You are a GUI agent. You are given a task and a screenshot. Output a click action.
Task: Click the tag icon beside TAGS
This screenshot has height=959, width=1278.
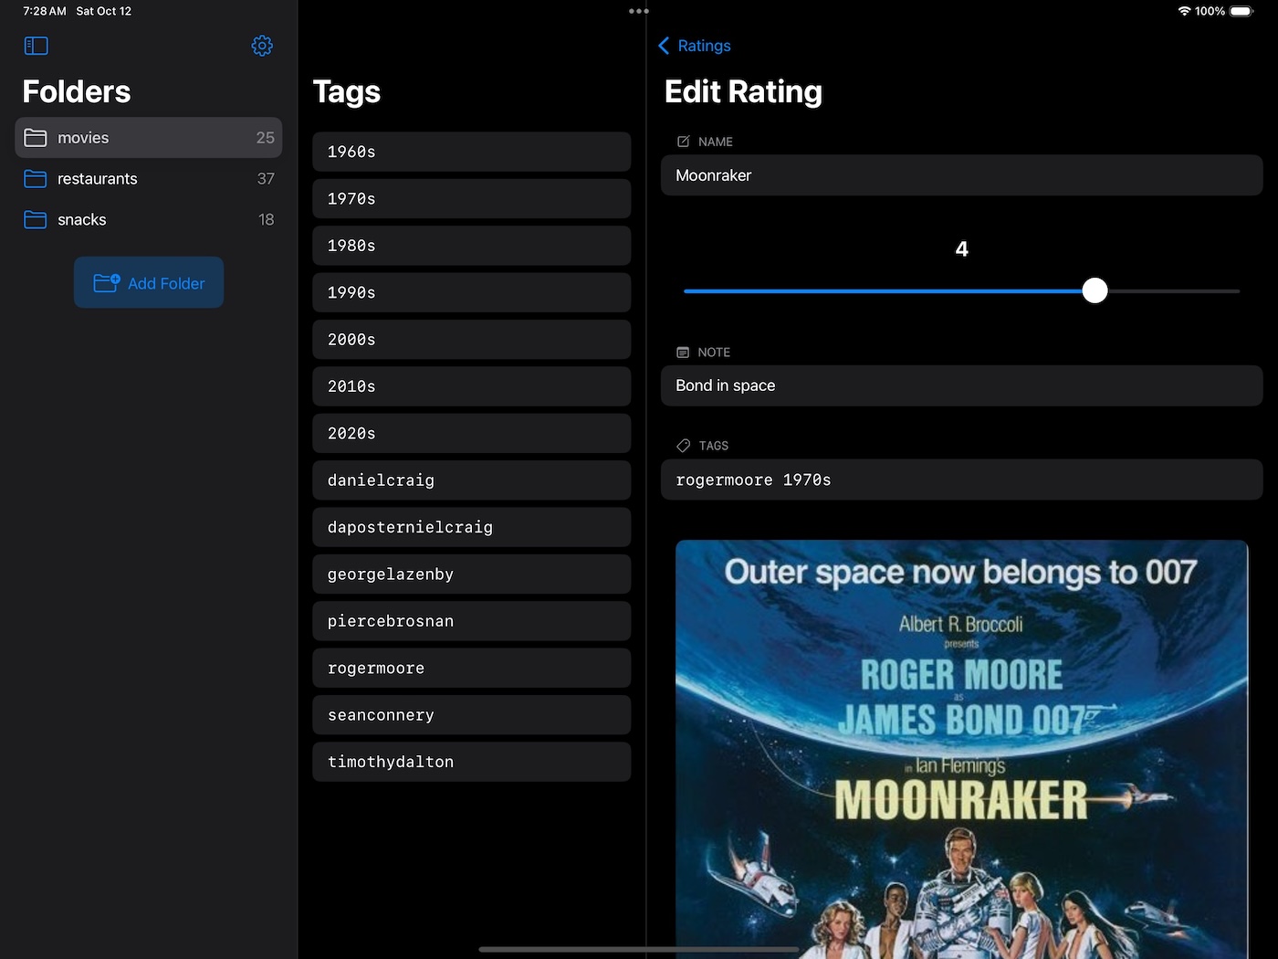[683, 446]
